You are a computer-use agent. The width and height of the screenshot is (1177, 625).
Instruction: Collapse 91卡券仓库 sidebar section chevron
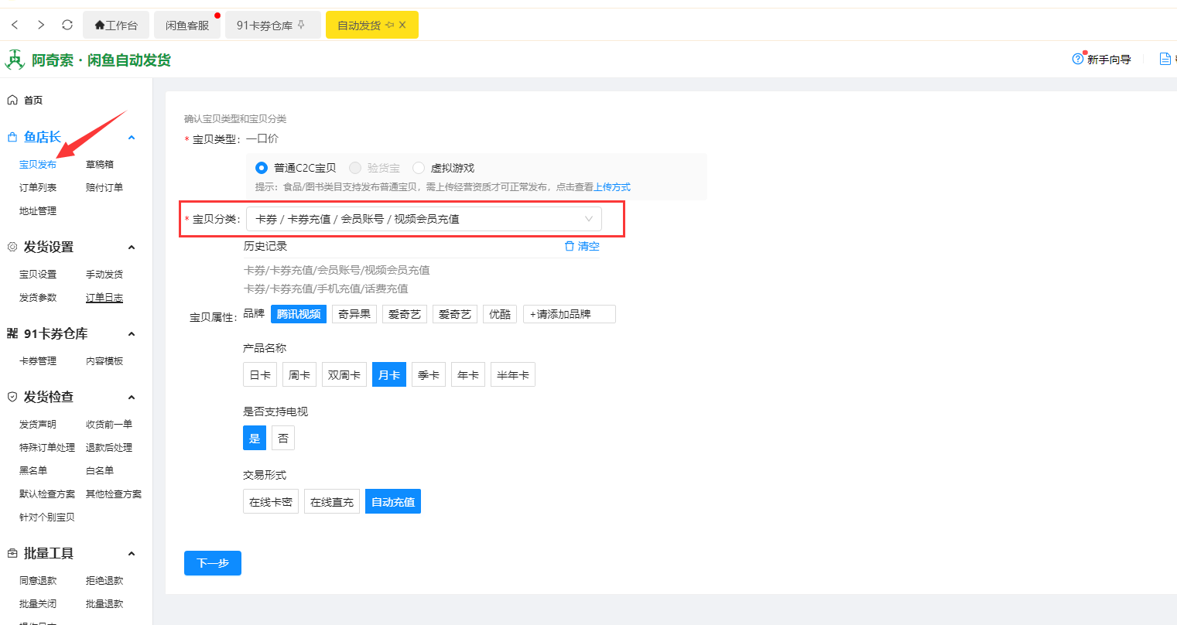[132, 334]
